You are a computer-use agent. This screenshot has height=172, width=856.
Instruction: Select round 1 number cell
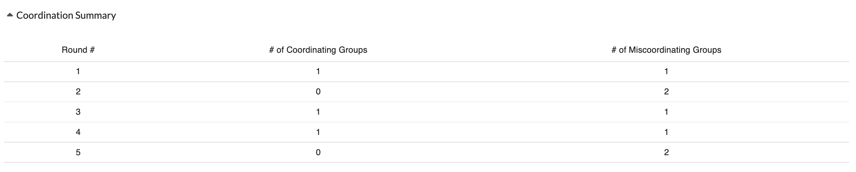78,71
